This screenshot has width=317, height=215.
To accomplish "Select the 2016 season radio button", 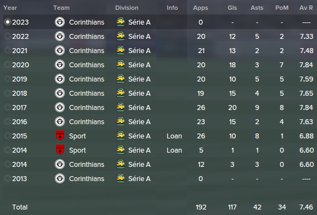I will (x=8, y=121).
